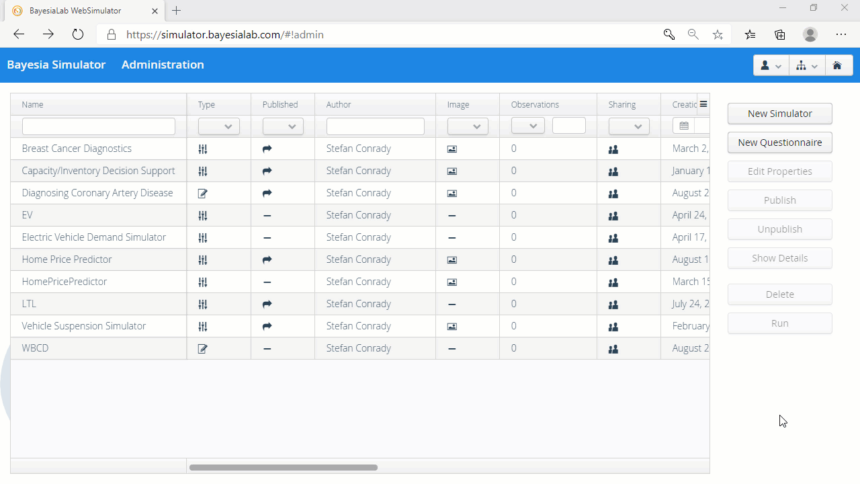Expand the Type filter dropdown

[x=219, y=126]
